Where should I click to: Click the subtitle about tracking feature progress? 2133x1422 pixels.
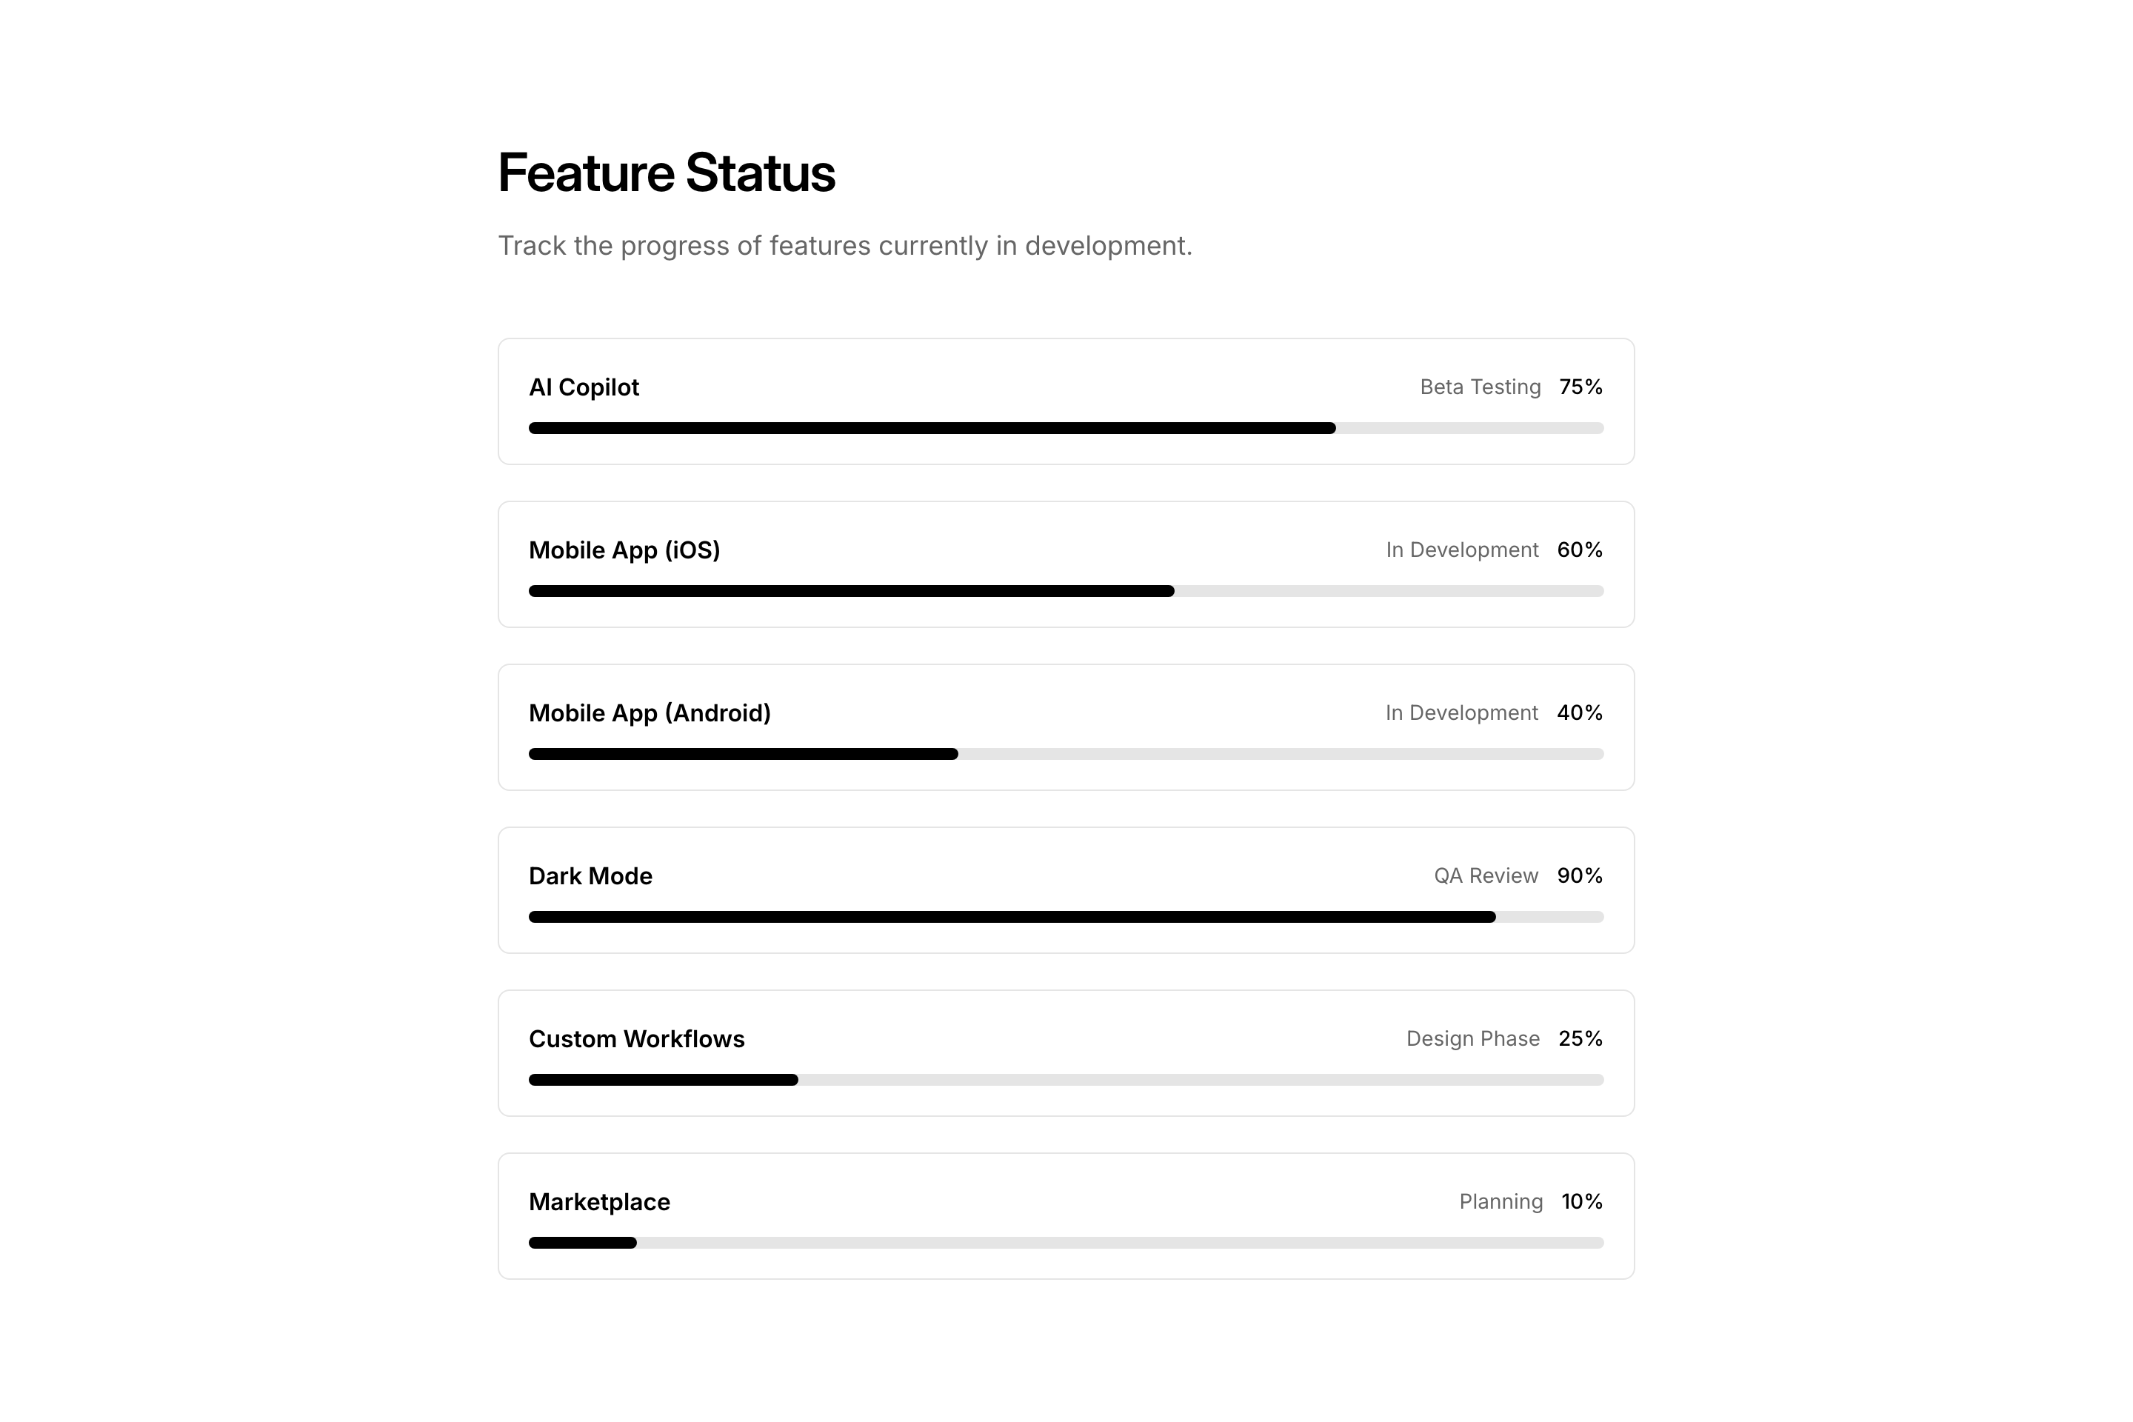click(844, 246)
